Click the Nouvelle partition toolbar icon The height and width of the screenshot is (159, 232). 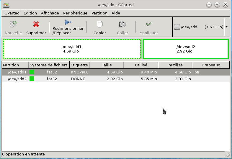coord(13,24)
